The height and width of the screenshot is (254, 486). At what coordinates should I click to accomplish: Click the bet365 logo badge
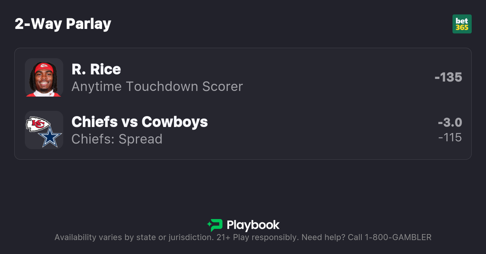pos(462,24)
